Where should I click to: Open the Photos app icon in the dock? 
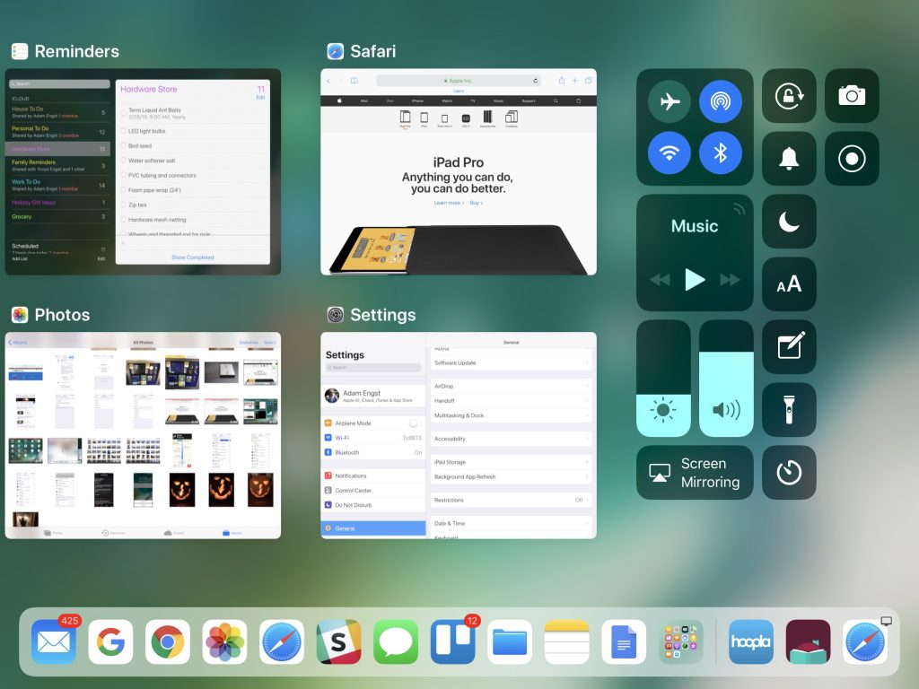[x=224, y=641]
